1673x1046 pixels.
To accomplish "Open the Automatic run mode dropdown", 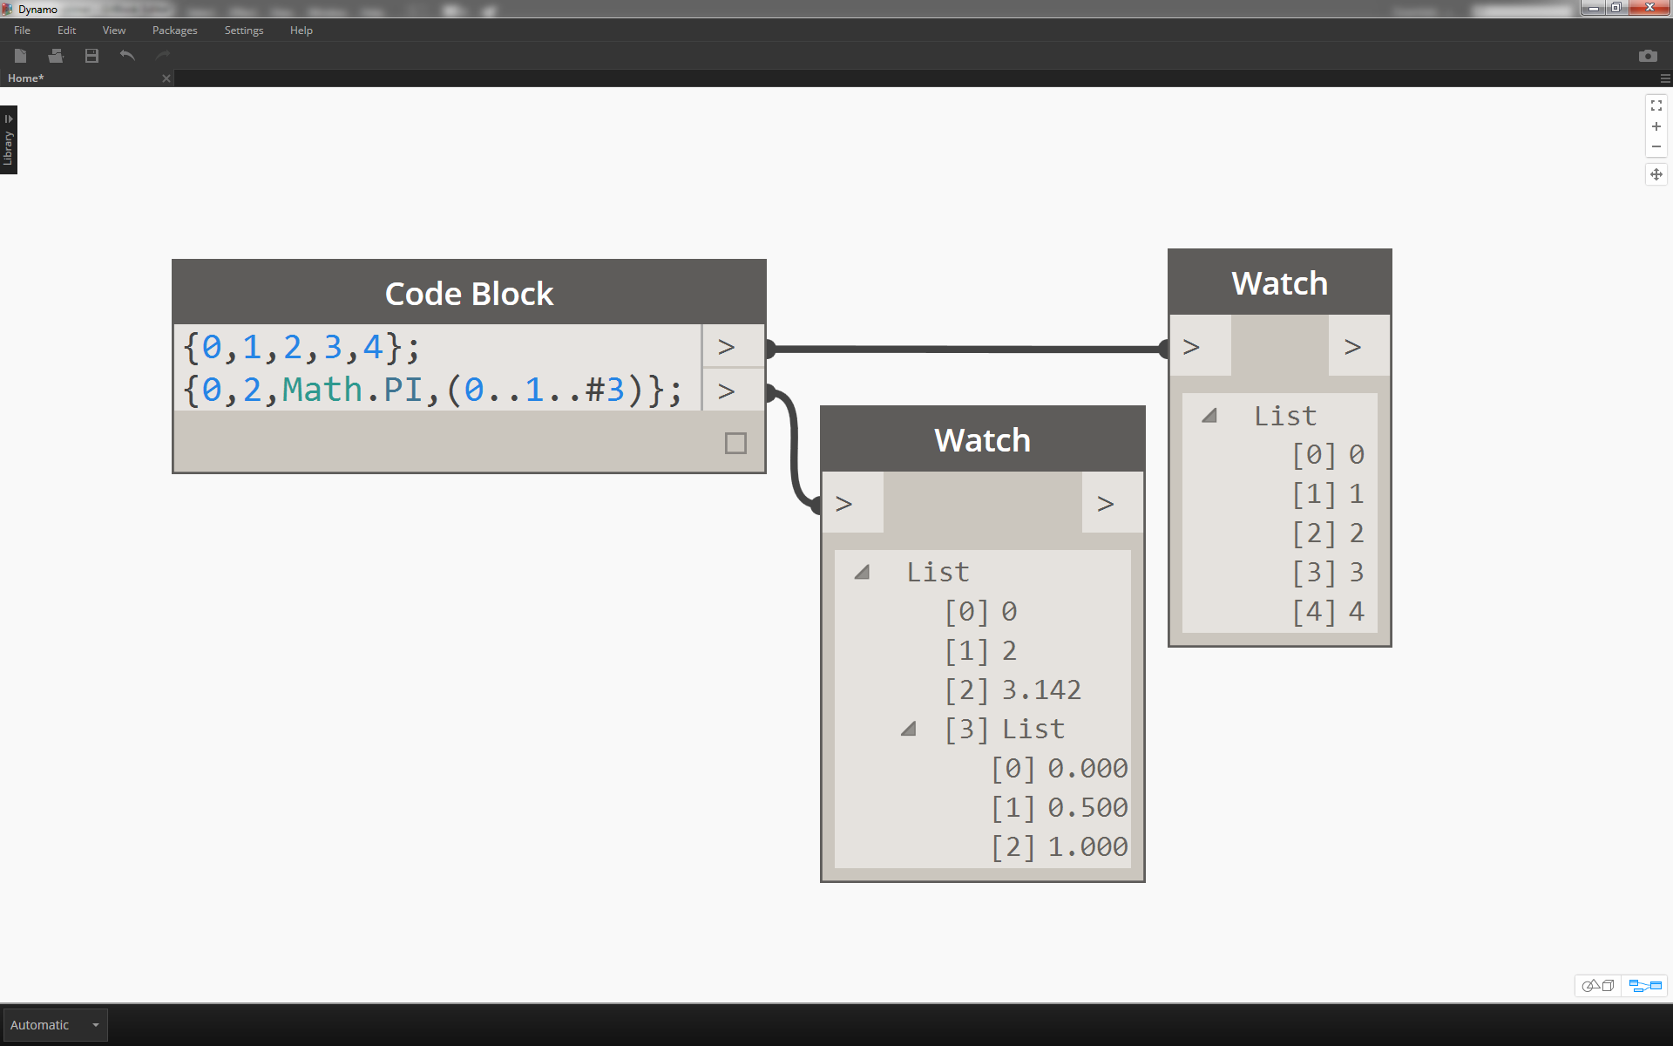I will point(56,1025).
